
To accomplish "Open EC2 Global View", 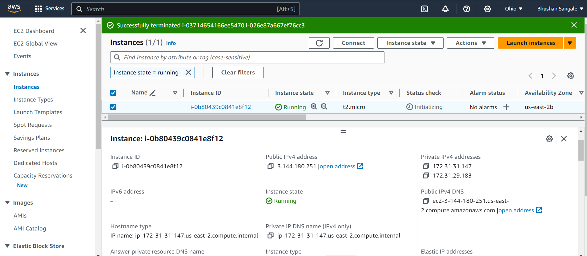I will click(35, 43).
